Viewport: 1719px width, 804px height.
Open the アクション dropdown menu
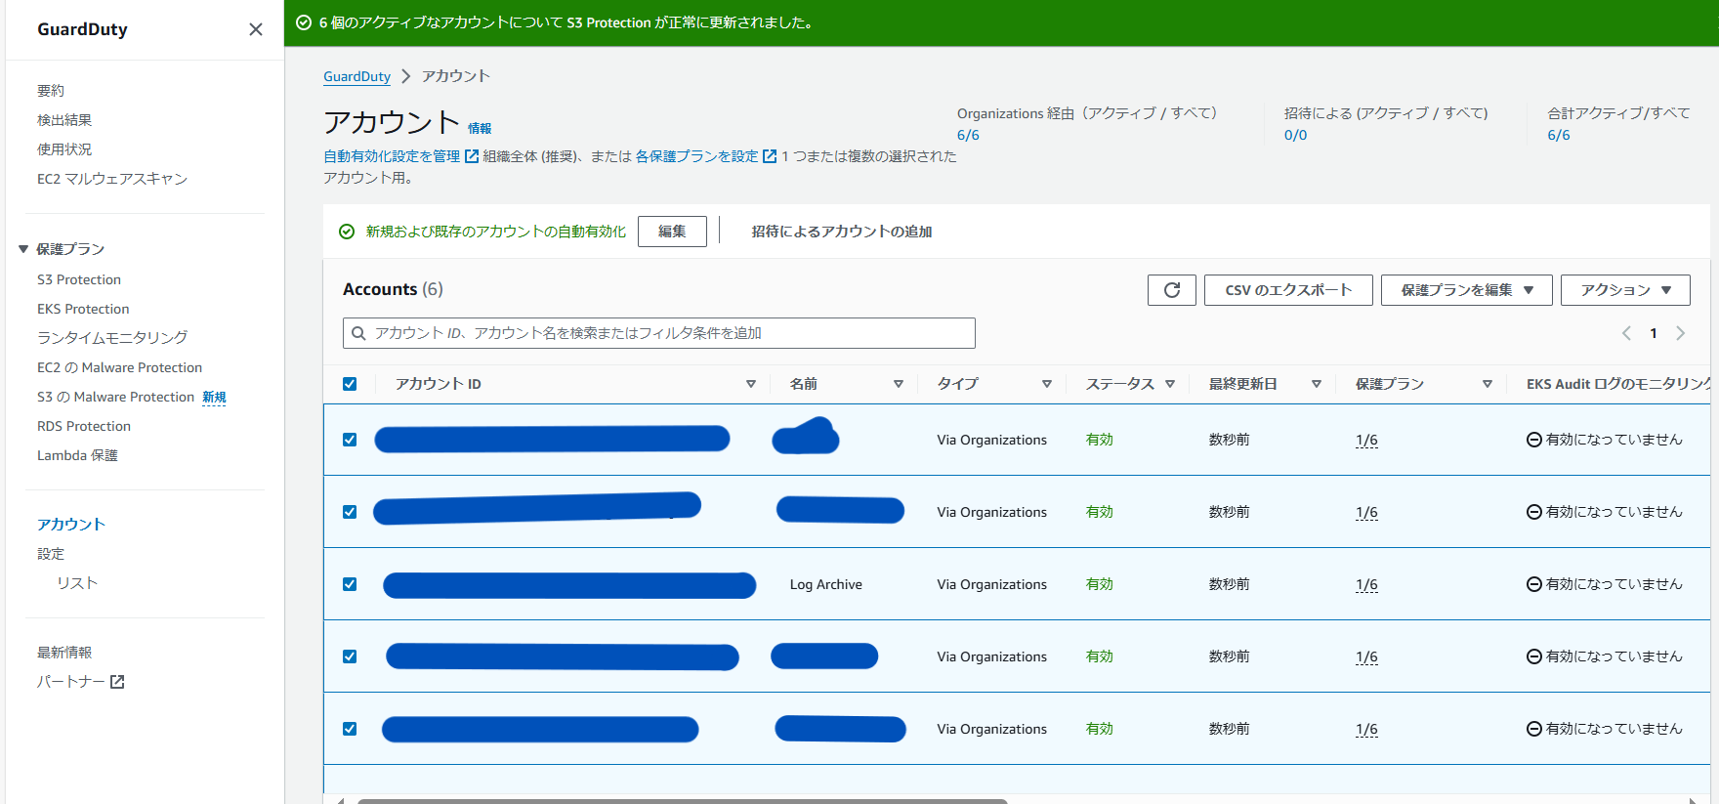coord(1625,290)
